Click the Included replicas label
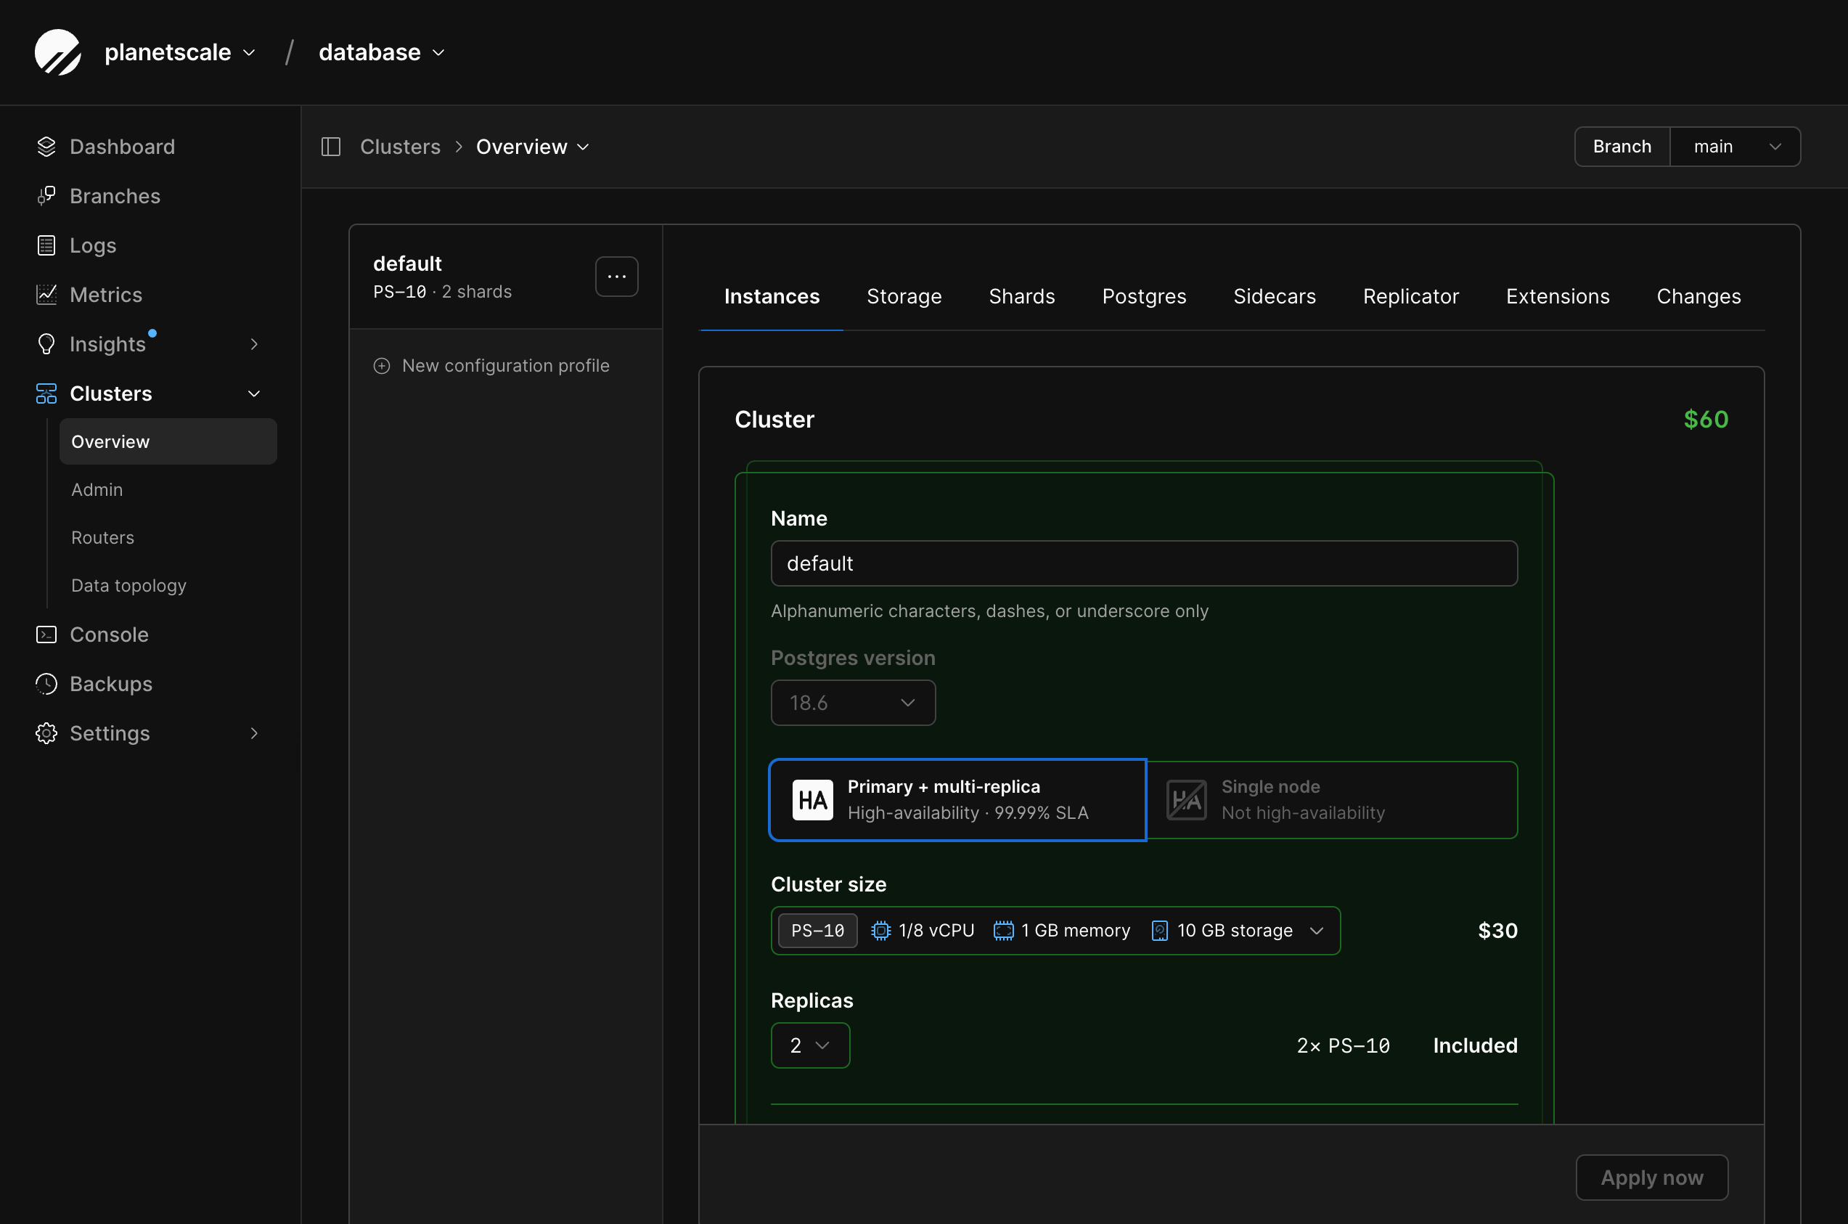This screenshot has height=1224, width=1848. 1475,1045
